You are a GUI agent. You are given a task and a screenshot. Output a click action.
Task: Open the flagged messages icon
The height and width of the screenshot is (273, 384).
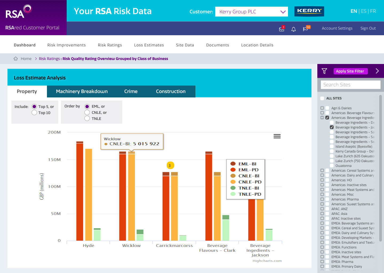coord(306,29)
